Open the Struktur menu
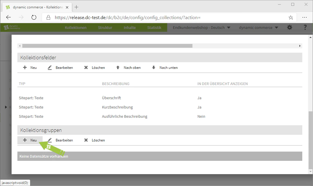The image size is (313, 186). coord(105,27)
